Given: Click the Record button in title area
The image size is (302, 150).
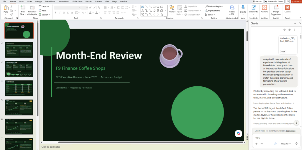Looking at the screenshot, I should [x=257, y=1].
